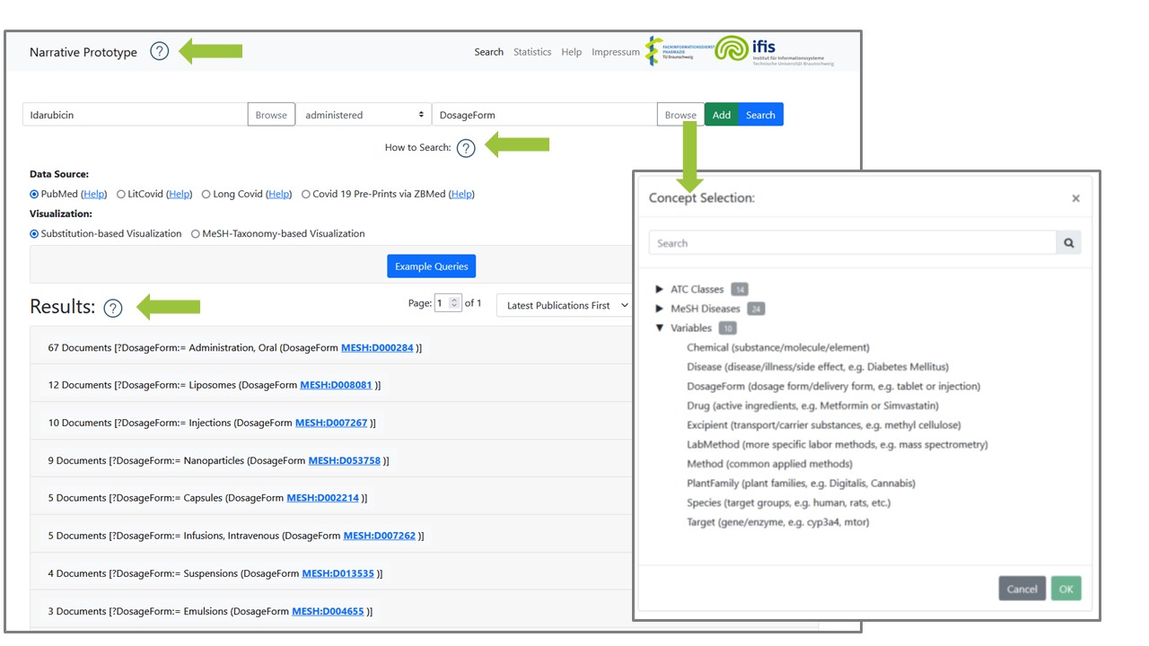The width and height of the screenshot is (1149, 646).
Task: Click the magnifier icon in Concept Selection
Action: (x=1068, y=243)
